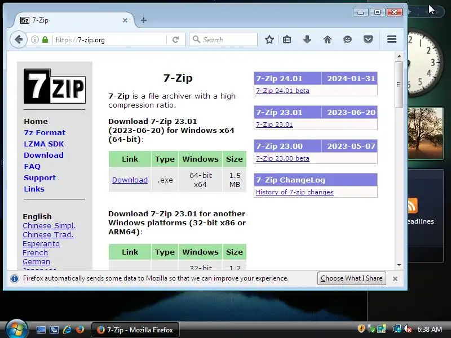Click the 1.5 MB size cell
451x338 pixels.
tap(235, 180)
